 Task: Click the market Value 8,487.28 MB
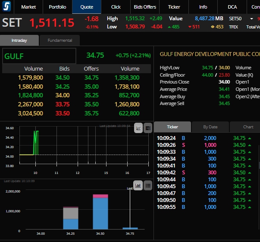tap(209, 19)
